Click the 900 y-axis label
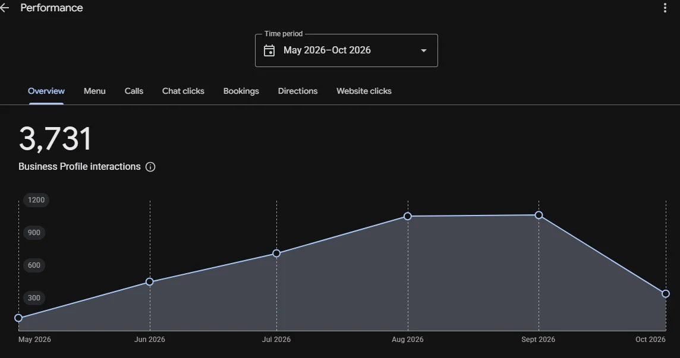 (x=34, y=233)
